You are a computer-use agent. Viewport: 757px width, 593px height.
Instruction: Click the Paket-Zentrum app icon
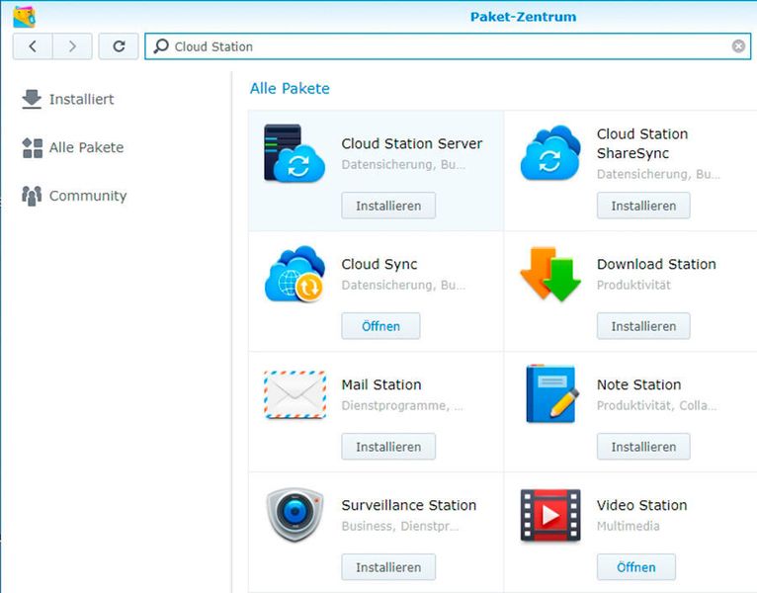pos(24,17)
